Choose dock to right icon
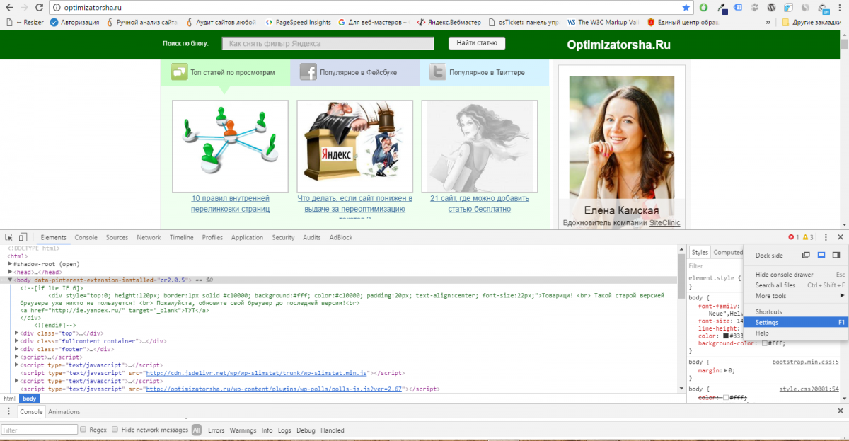 pyautogui.click(x=836, y=255)
